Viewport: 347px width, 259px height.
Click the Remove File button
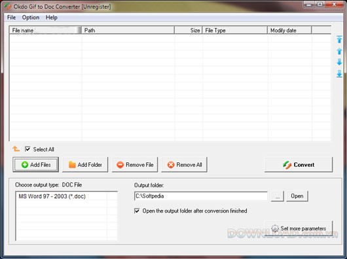[x=135, y=165]
